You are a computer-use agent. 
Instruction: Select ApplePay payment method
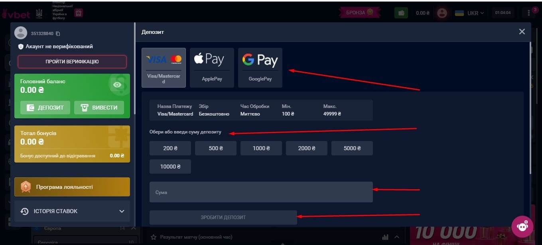pyautogui.click(x=212, y=68)
